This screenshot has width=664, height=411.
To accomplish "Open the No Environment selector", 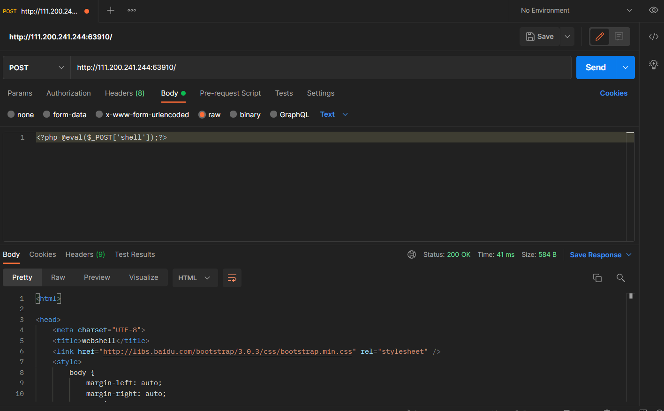I will point(576,10).
